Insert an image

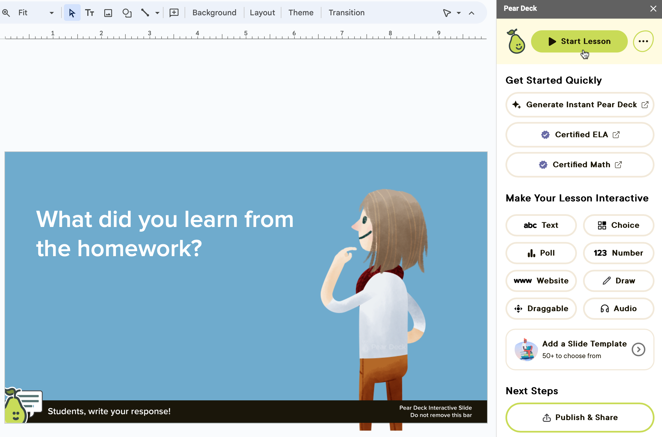coord(108,13)
